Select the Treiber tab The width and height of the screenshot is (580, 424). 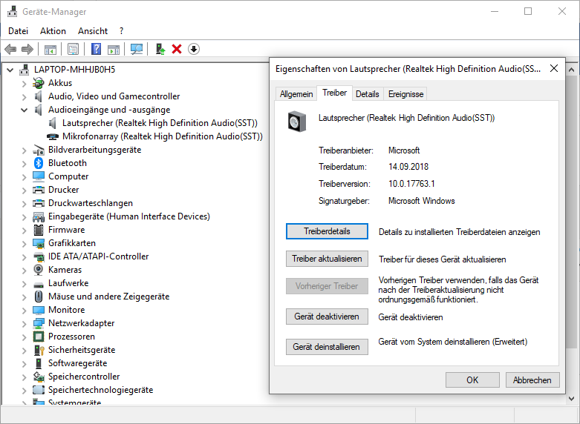pyautogui.click(x=334, y=93)
